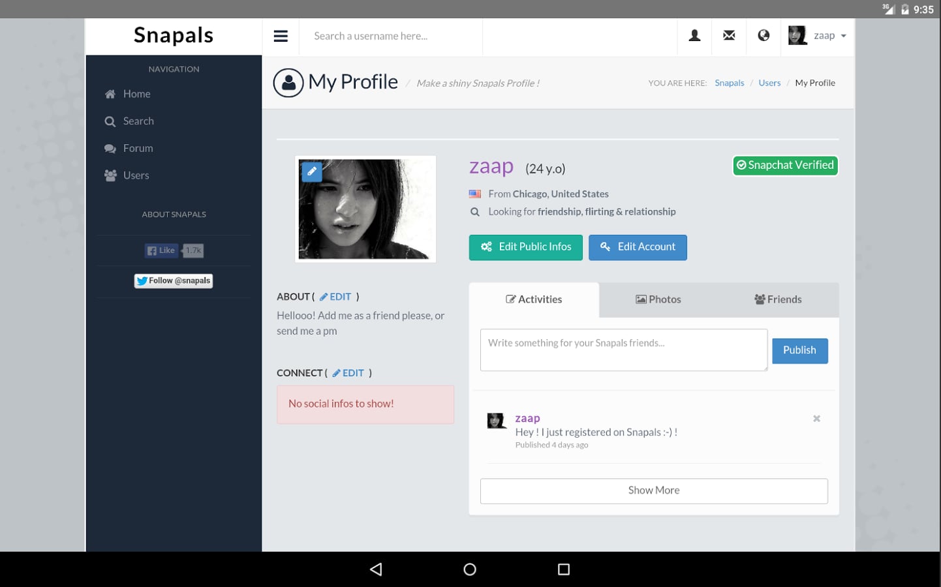The image size is (941, 587).
Task: Open Forum in the sidebar
Action: (x=138, y=149)
